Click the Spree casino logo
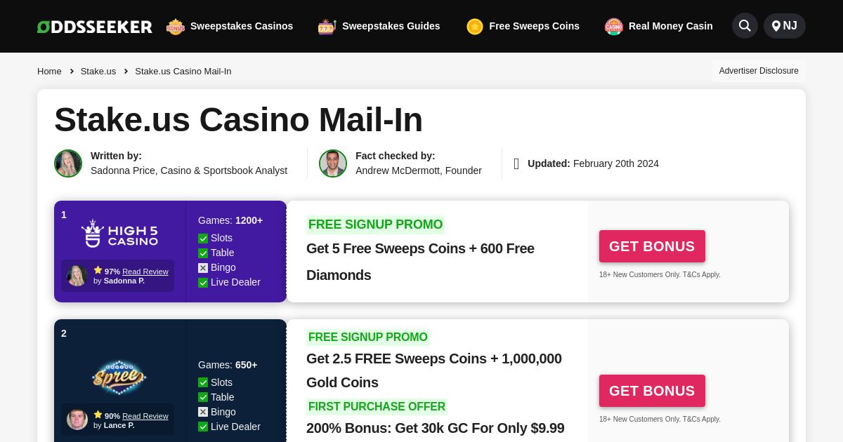The height and width of the screenshot is (442, 843). coord(119,377)
